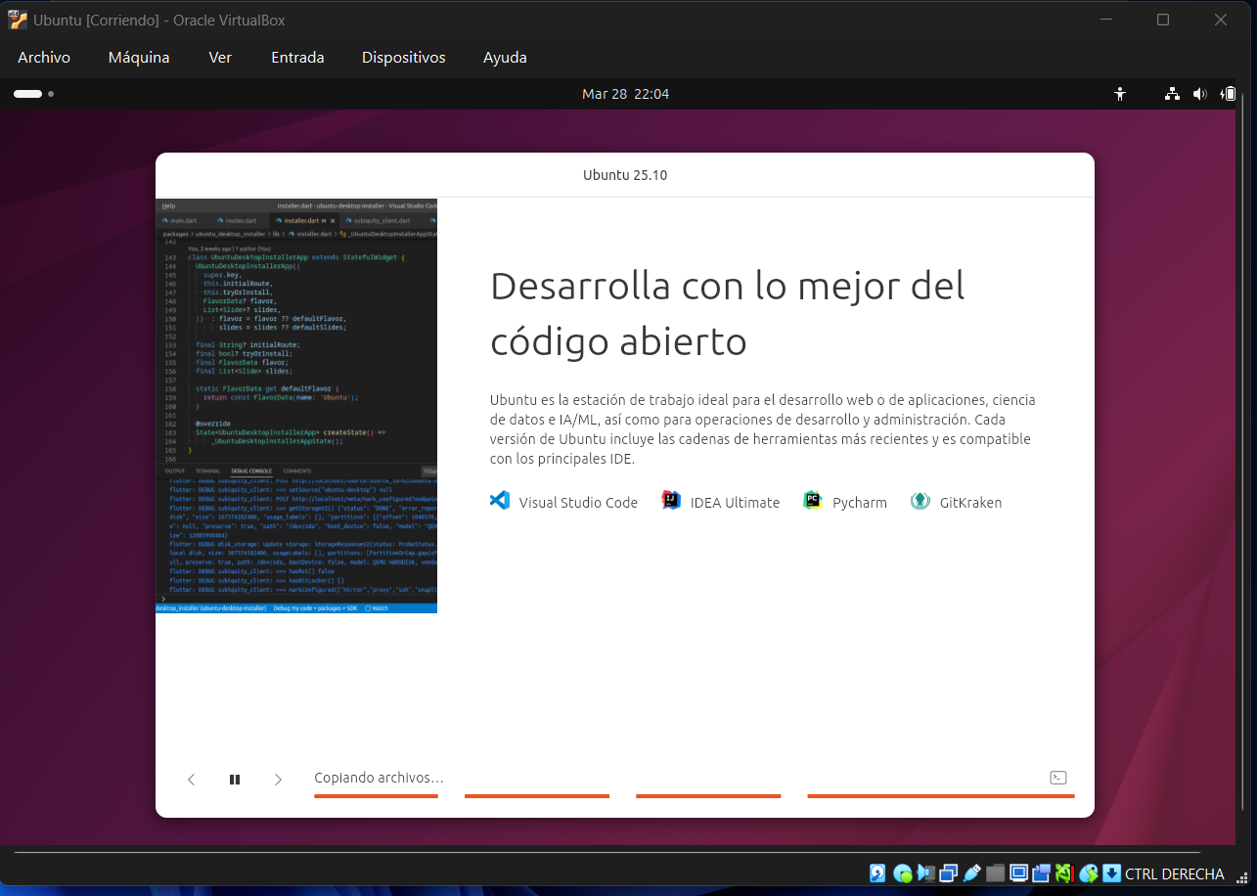Click the shared folders status icon

click(x=994, y=873)
